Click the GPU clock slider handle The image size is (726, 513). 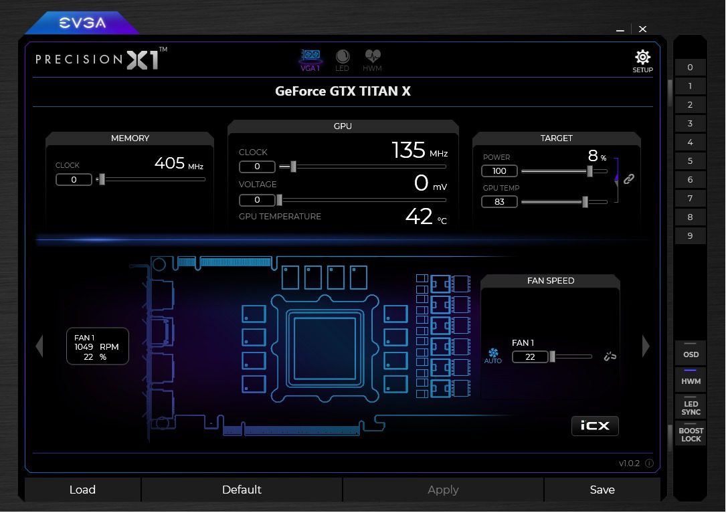tap(293, 167)
